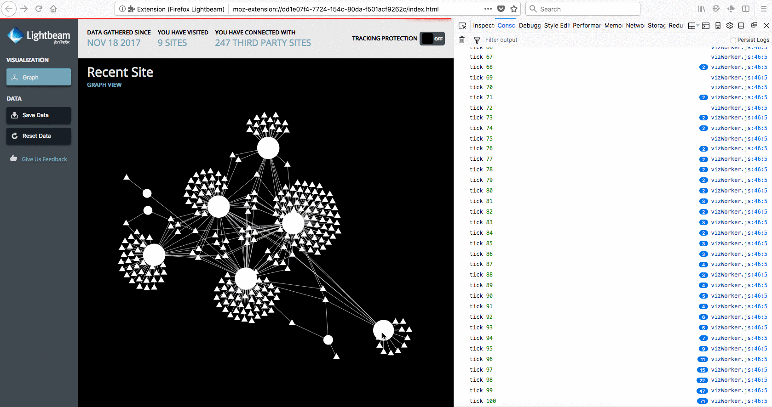Toggle responsive design mode icon

pyautogui.click(x=718, y=26)
